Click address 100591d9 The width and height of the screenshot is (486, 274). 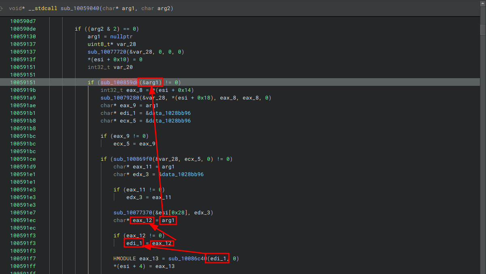tap(23, 167)
